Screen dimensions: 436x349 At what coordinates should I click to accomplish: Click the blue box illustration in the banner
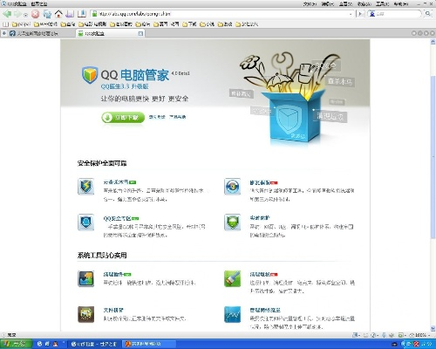294,116
